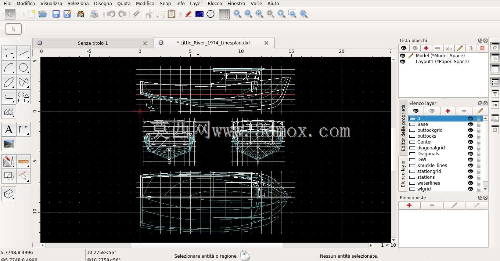Select the Polygon shapes tool
Screen dimensions: 500x261
click(24, 97)
